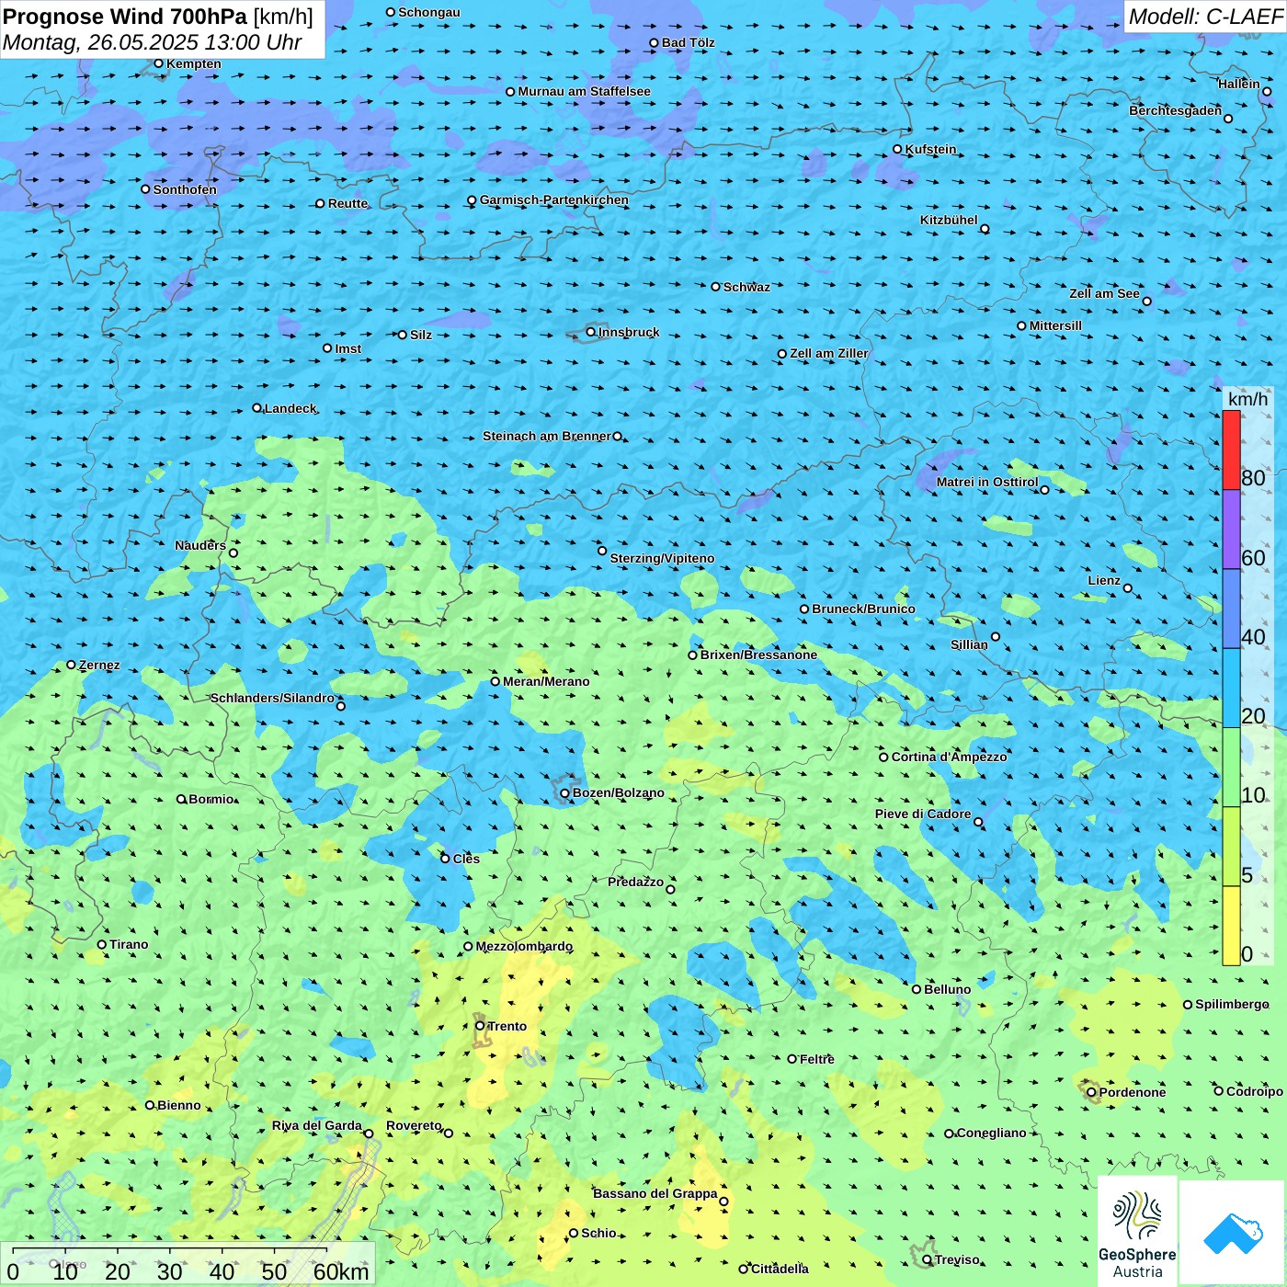Image resolution: width=1287 pixels, height=1287 pixels.
Task: Click the date 'Montag, 26.05.2025 13:00 Uhr'
Action: click(153, 42)
